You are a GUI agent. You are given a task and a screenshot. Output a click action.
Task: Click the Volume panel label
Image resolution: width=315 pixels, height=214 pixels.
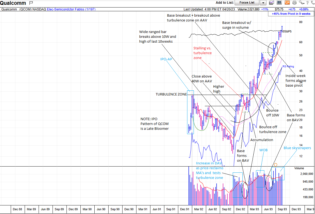[299, 168]
